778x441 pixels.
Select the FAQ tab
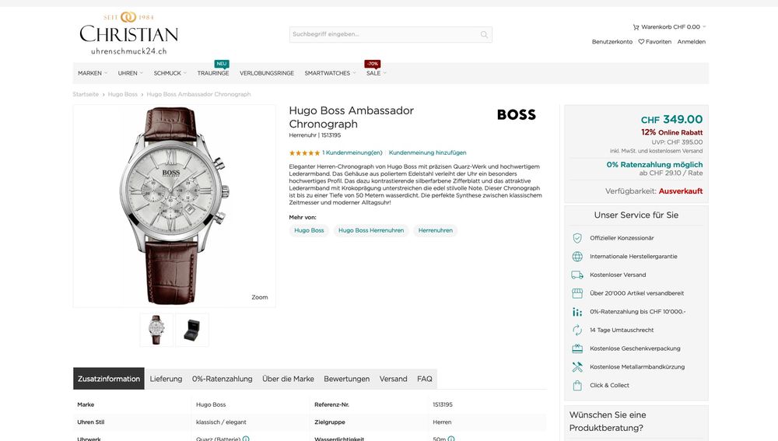[x=424, y=379]
